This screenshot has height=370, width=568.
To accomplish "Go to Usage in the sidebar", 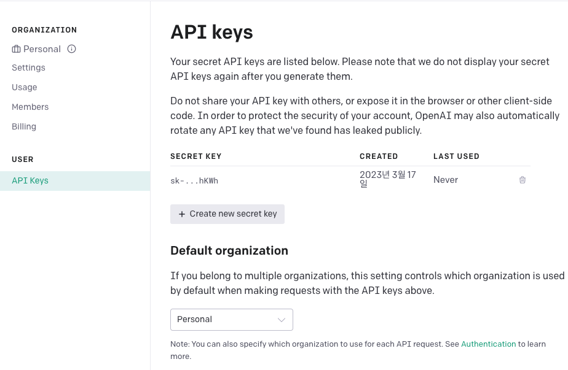I will point(24,87).
